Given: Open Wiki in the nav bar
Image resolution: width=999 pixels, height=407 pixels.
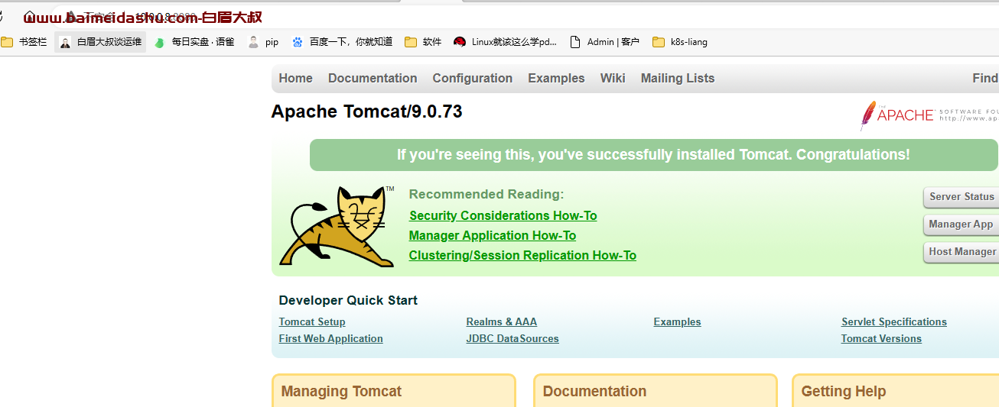Looking at the screenshot, I should pos(613,78).
